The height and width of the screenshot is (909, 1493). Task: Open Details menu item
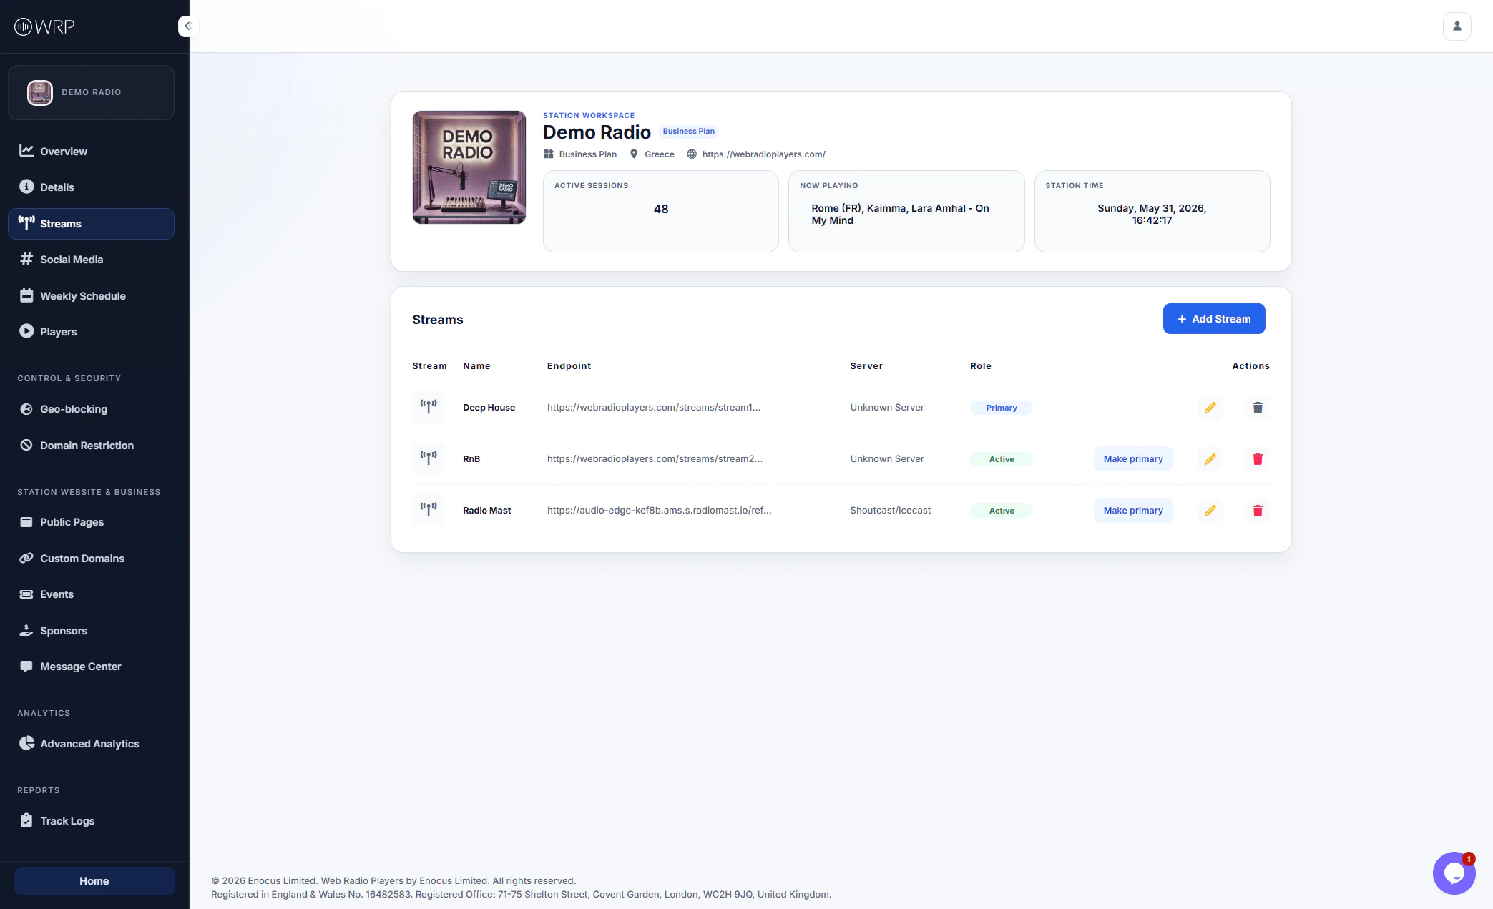[91, 187]
